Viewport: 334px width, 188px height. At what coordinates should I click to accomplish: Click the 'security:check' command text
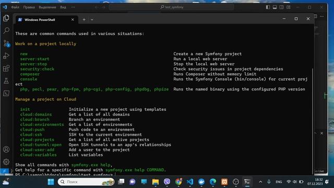pos(37,69)
